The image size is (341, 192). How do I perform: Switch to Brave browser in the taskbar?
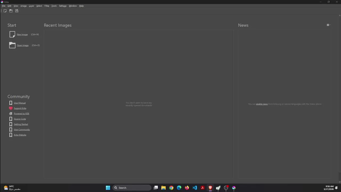(x=210, y=188)
